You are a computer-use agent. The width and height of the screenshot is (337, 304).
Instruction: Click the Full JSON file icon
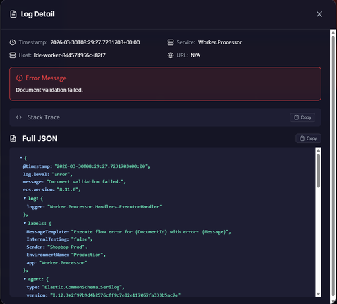click(x=13, y=138)
